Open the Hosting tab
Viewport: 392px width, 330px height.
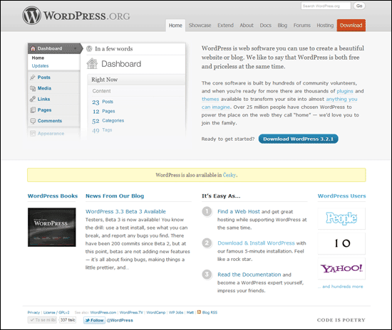tap(325, 26)
